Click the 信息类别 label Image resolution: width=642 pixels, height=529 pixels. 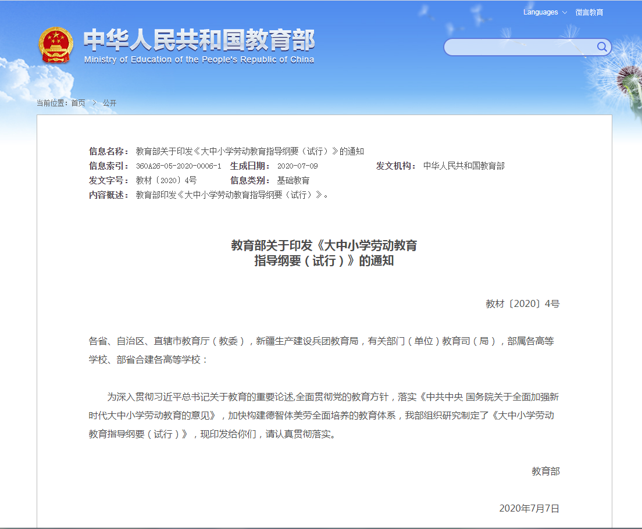(249, 180)
